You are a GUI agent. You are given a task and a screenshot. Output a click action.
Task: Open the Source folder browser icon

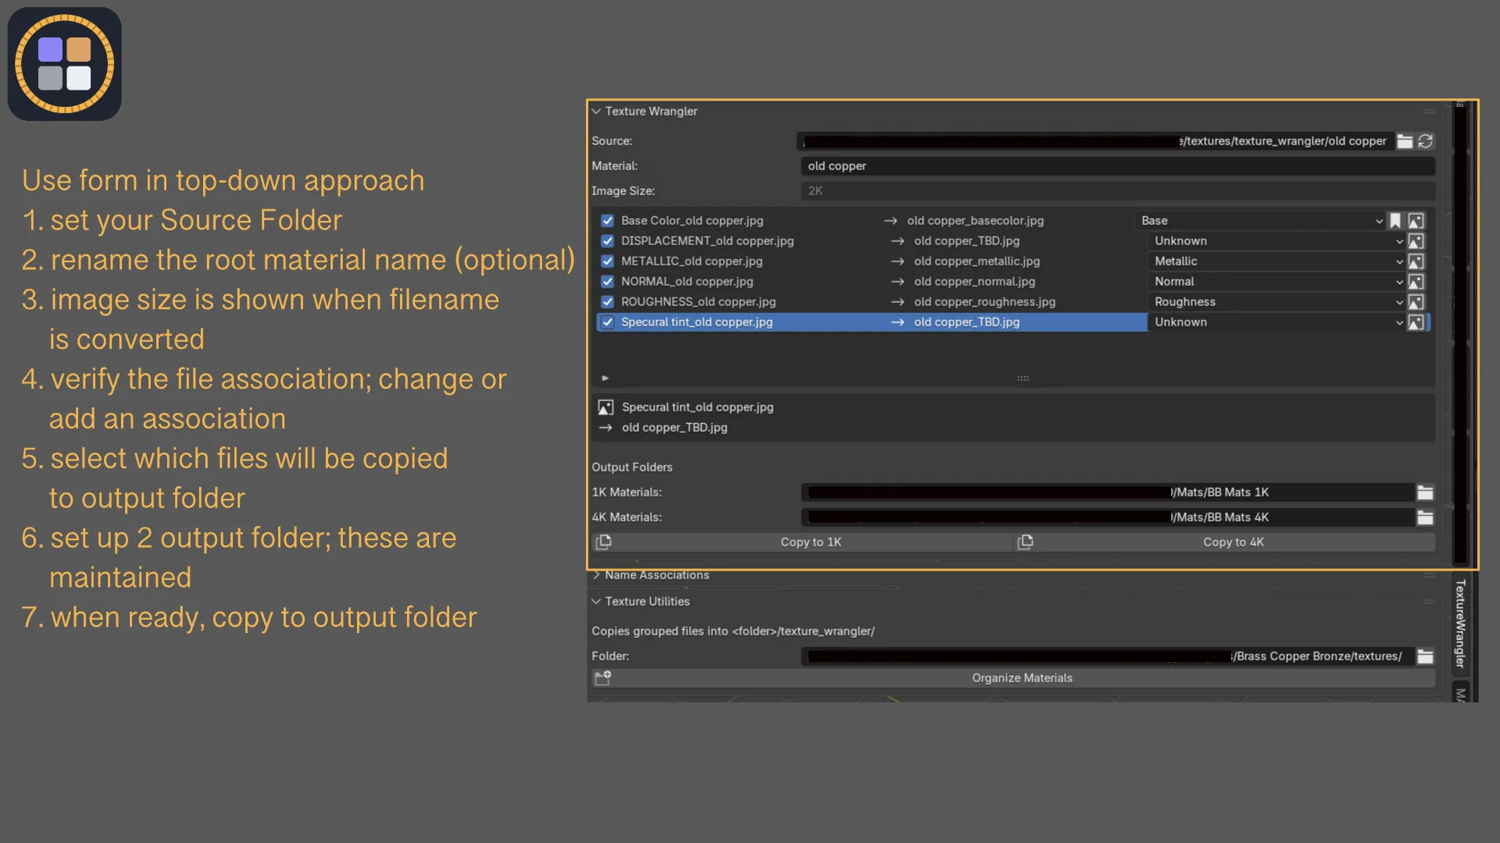(x=1405, y=141)
